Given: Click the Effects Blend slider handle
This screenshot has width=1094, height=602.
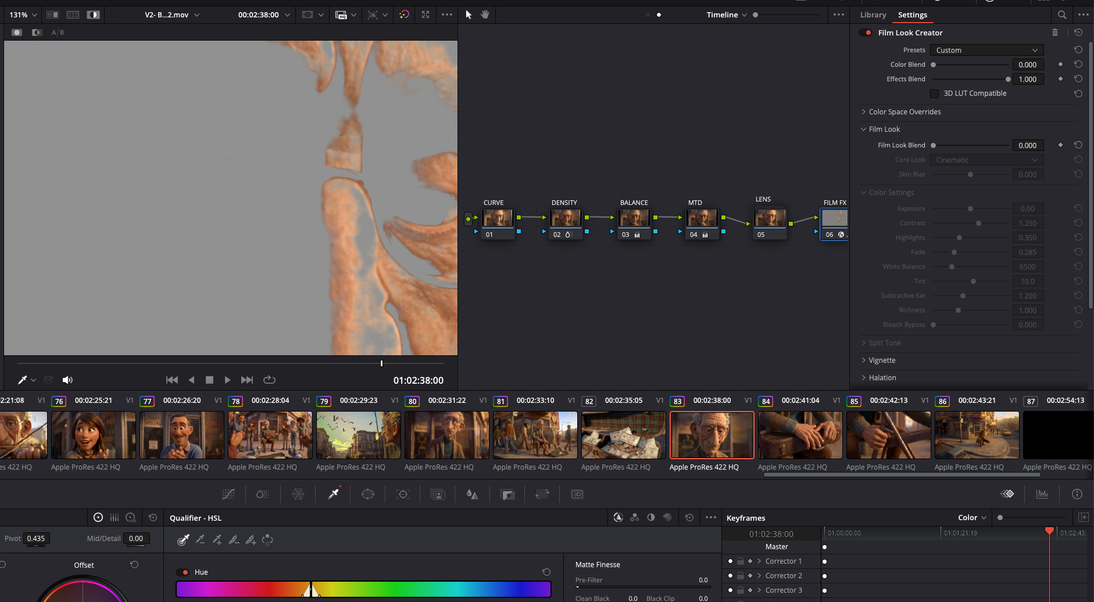Looking at the screenshot, I should click(x=1008, y=79).
